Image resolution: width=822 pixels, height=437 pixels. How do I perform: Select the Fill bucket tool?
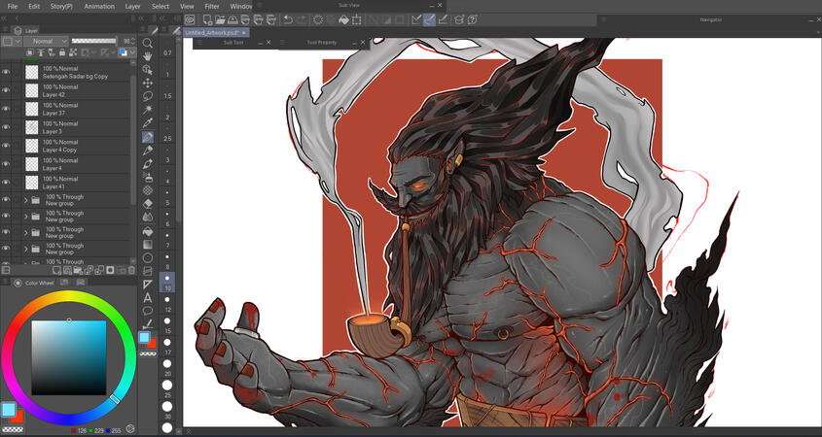coord(147,231)
